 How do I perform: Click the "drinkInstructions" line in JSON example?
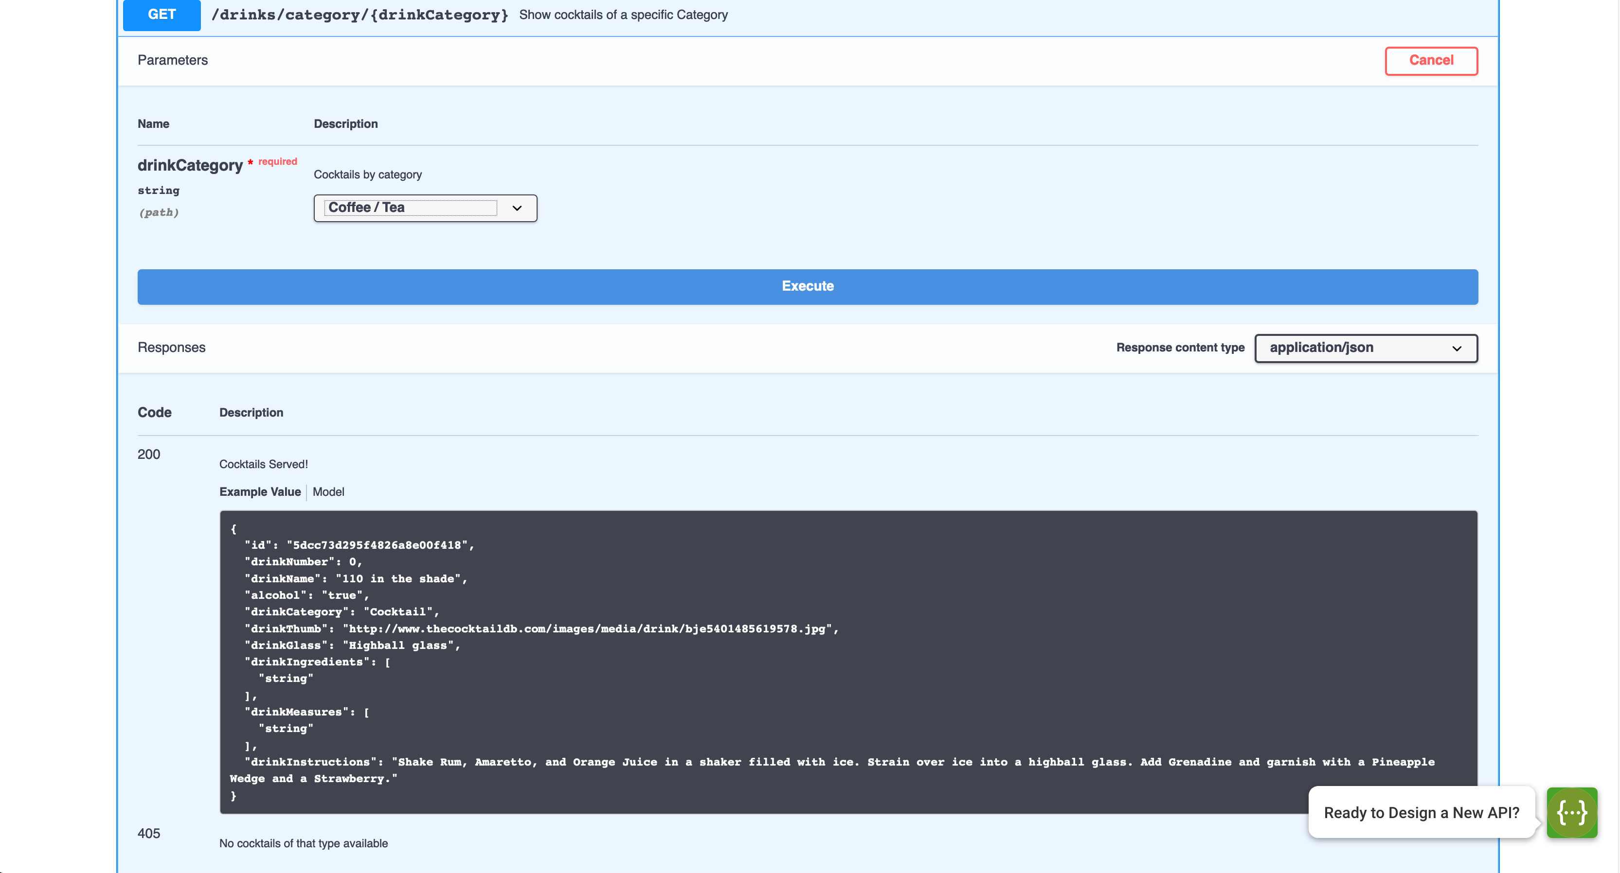832,770
